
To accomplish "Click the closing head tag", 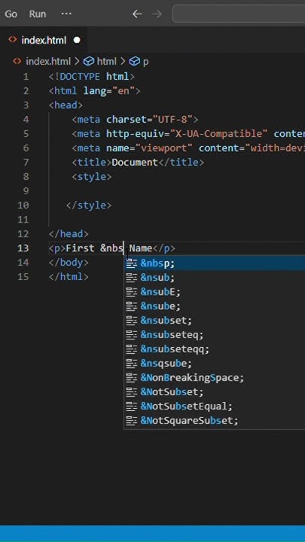I will [69, 234].
